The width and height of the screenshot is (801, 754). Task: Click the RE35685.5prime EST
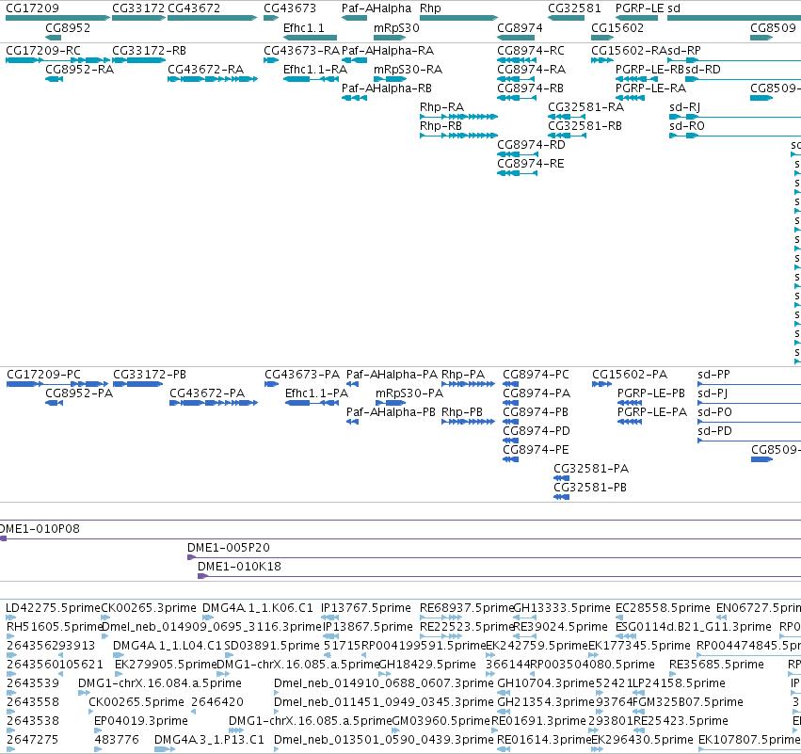673,674
